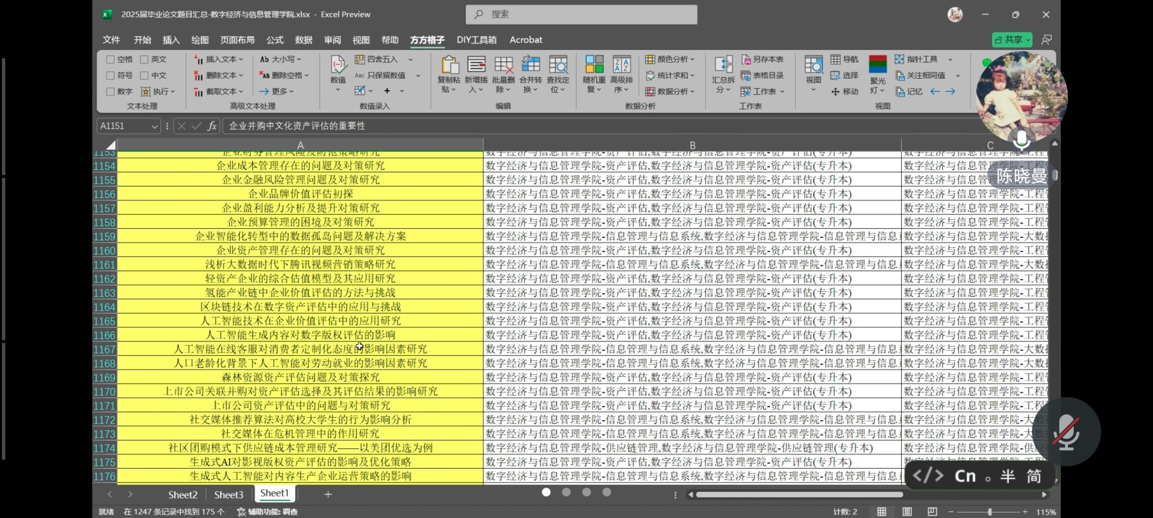Click the search box in title bar

pos(581,15)
